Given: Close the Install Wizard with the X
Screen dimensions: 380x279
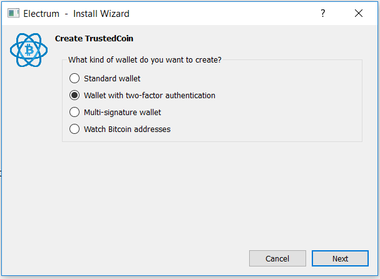Looking at the screenshot, I should (359, 13).
